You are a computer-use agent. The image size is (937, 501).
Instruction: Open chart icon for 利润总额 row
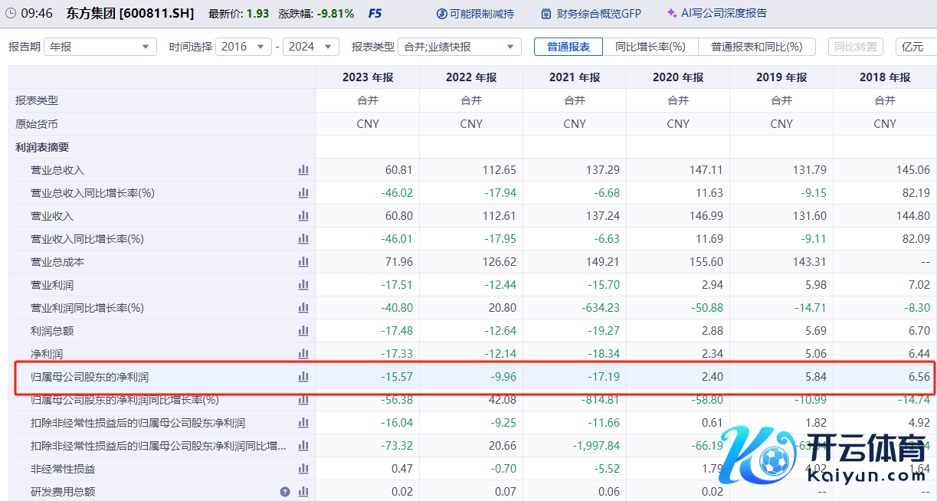click(303, 331)
